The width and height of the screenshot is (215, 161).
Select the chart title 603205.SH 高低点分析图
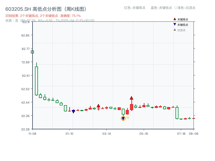click(x=46, y=8)
